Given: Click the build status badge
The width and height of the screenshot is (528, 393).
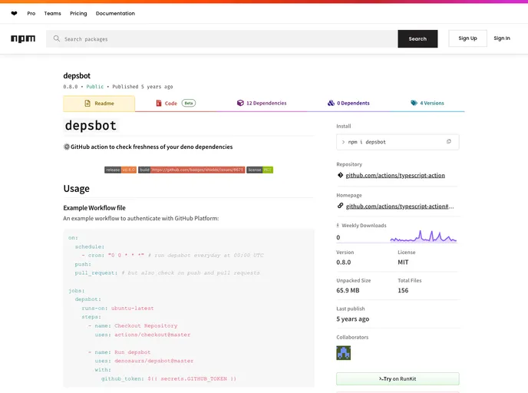Looking at the screenshot, I should 191,170.
